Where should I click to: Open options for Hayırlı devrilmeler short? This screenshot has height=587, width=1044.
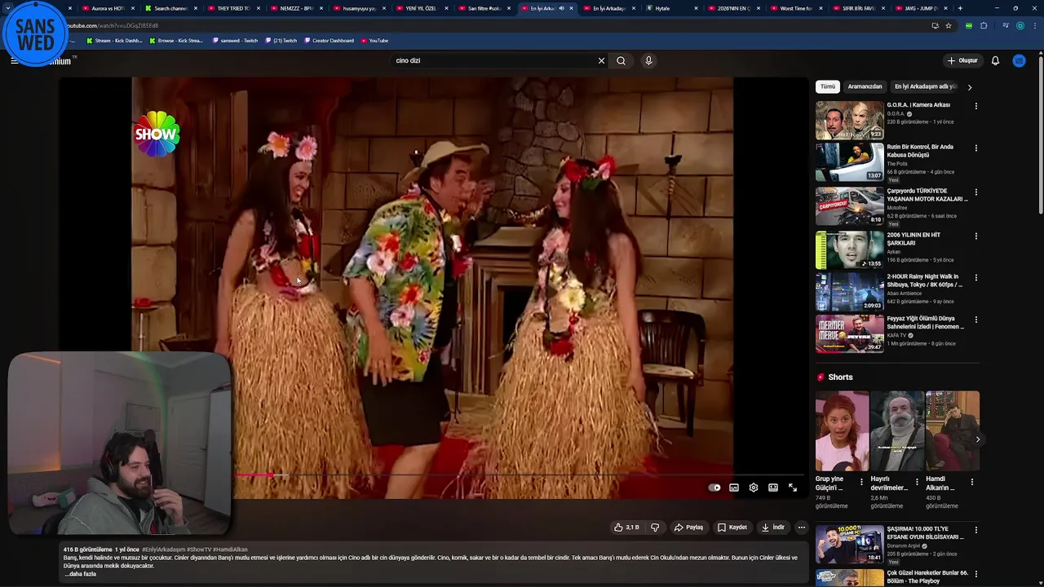(x=917, y=482)
